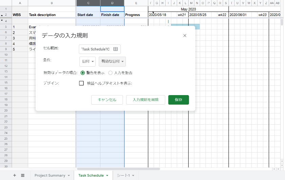Click the horizontal scroll left arrow
285x180 pixels.
[274, 169]
